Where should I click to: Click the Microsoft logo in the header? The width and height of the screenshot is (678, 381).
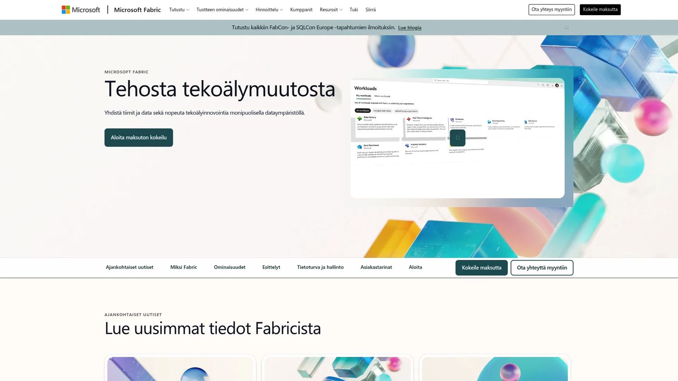81,9
